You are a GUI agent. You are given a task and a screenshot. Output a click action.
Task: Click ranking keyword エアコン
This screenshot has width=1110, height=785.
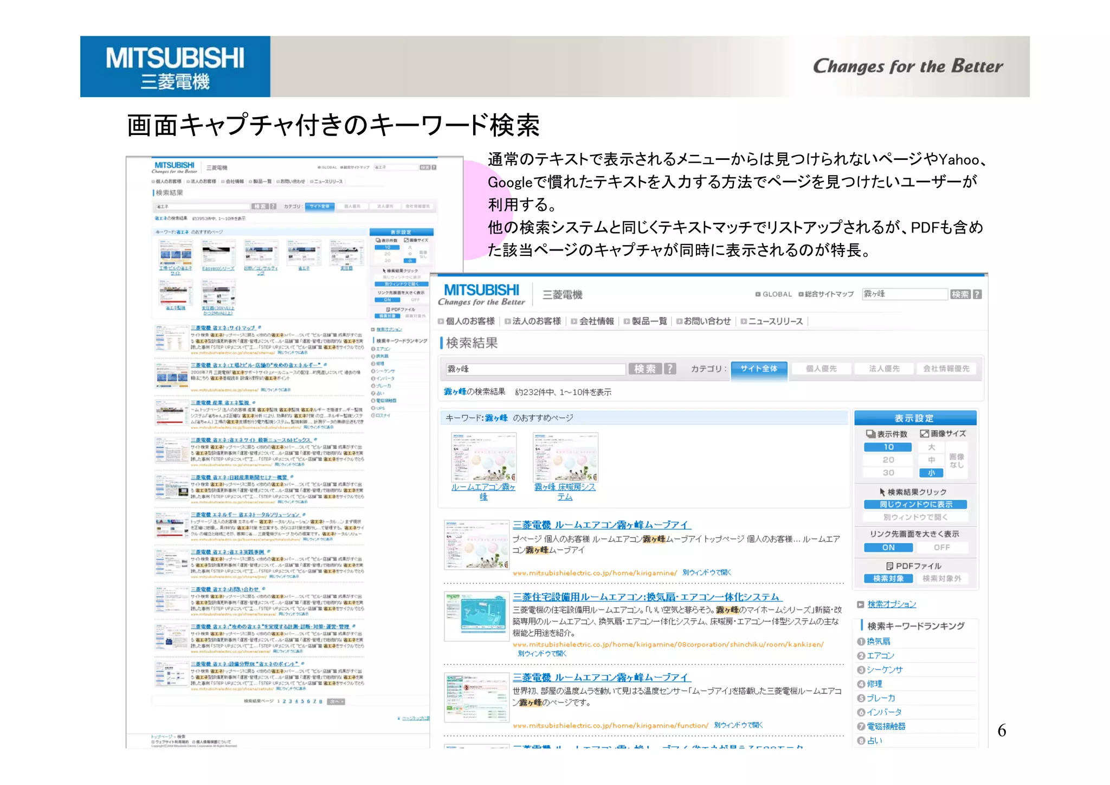point(880,655)
